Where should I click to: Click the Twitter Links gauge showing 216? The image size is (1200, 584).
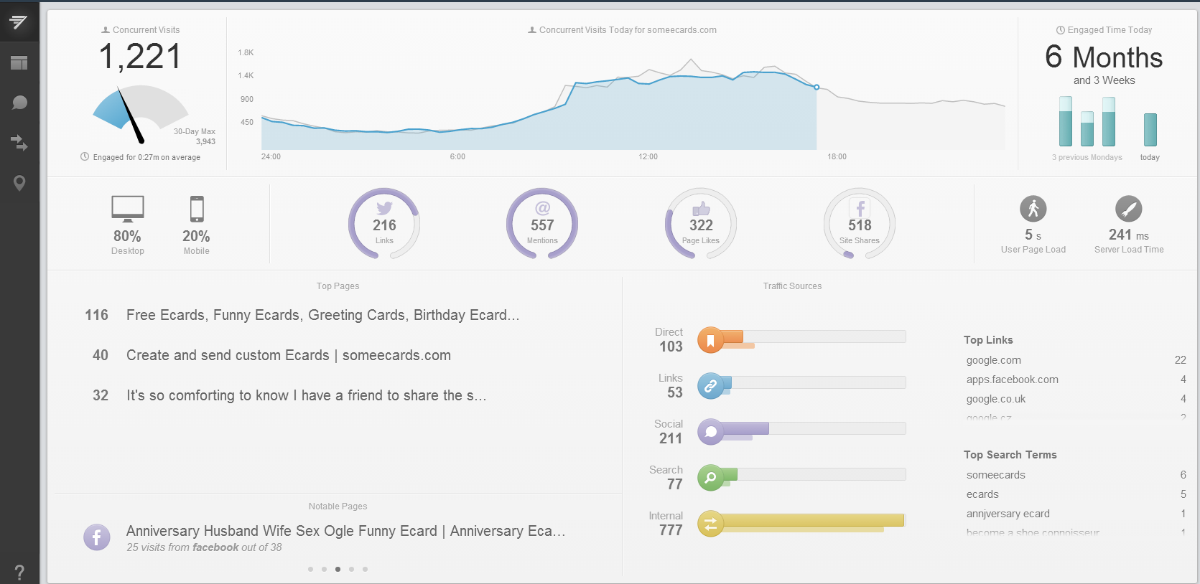click(x=384, y=224)
